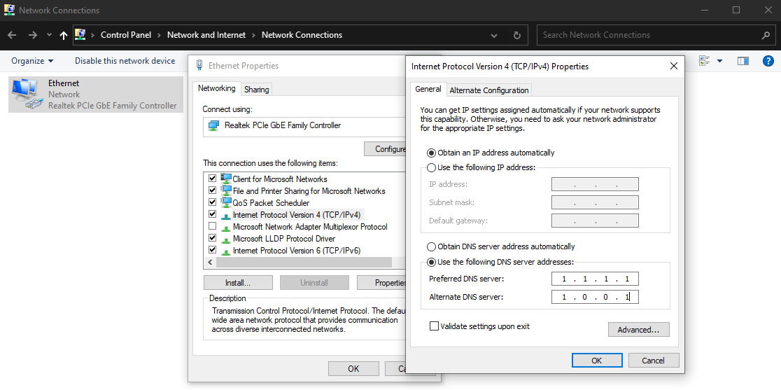
Task: Click the back navigation arrow
Action: (12, 35)
